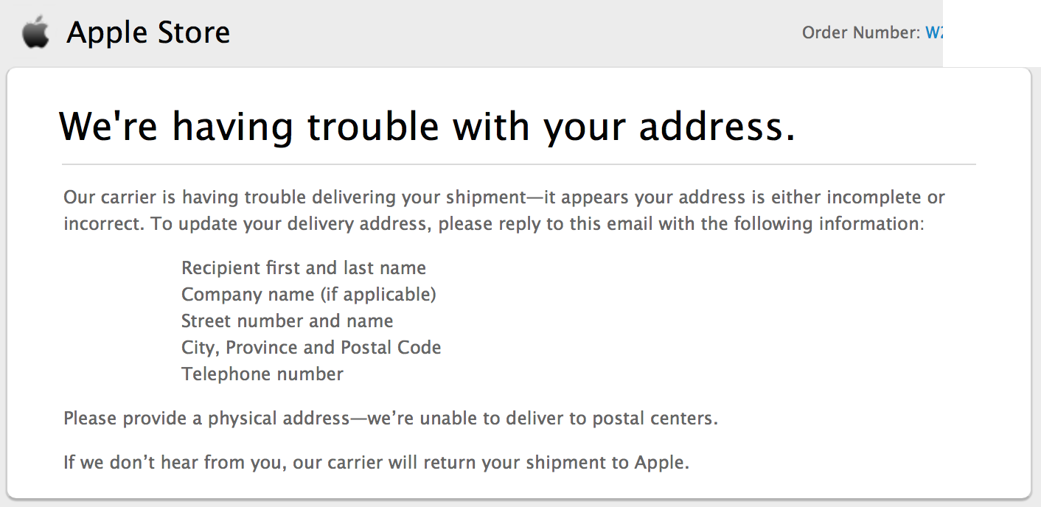Click the carrier trouble delivering paragraph
The height and width of the screenshot is (507, 1041).
(504, 210)
